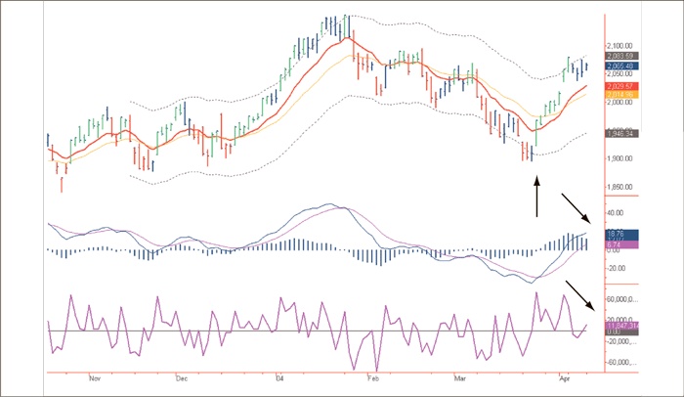Click the 2,100.00 price axis label
The image size is (684, 397).
pos(623,46)
